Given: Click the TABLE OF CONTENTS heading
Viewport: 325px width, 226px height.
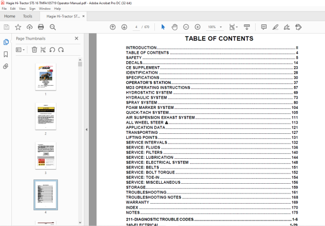Looking at the screenshot, I should click(219, 38).
